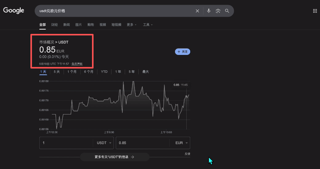Viewport: 320px width, 169px height.
Task: Select the YTD chart range
Action: coord(104,72)
